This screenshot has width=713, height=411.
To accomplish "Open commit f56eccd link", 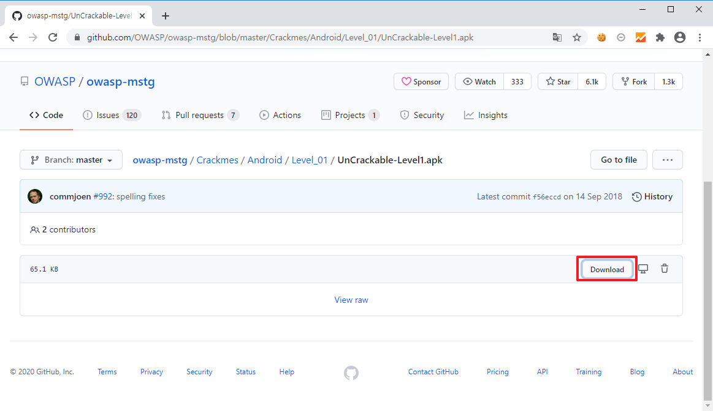I will pos(547,197).
